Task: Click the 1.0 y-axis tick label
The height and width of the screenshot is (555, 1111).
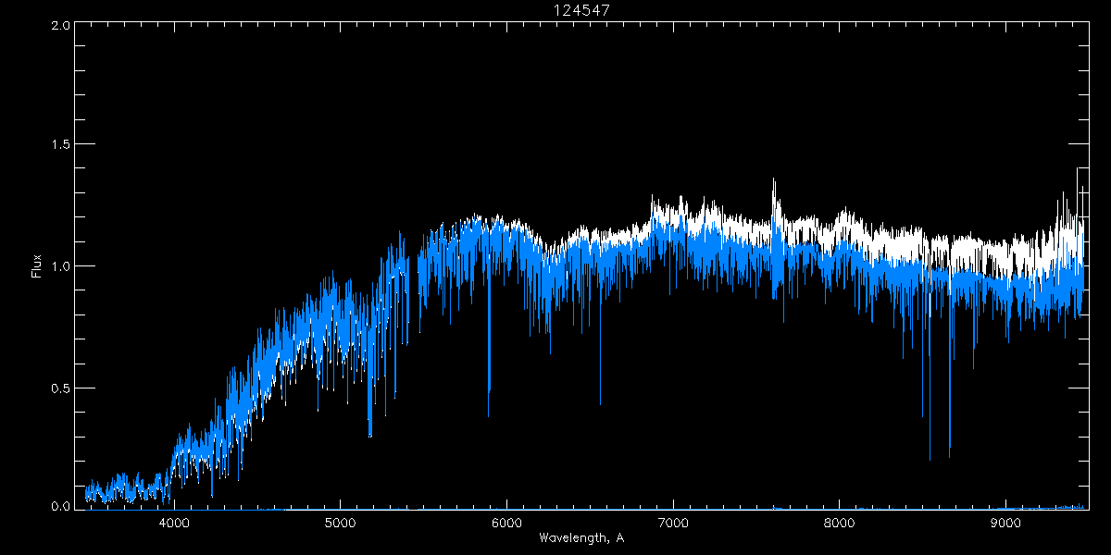Action: pyautogui.click(x=60, y=266)
